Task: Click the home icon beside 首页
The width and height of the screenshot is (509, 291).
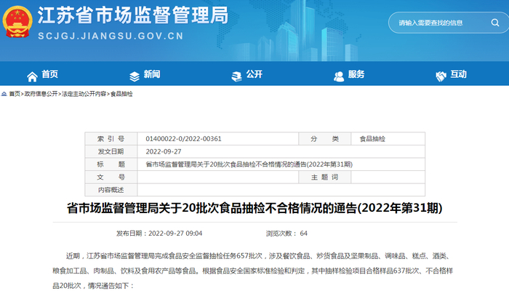Action: coord(32,76)
